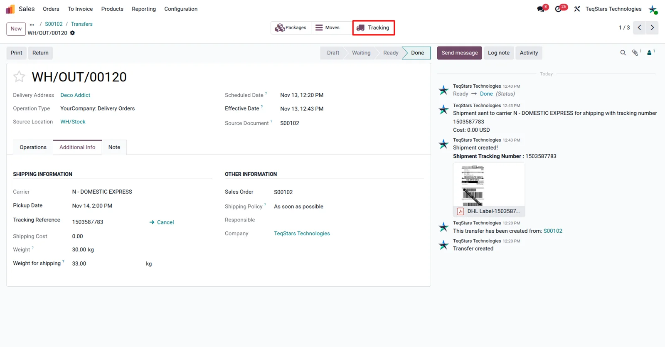Viewport: 665px width, 347px height.
Task: Switch to the Operations tab
Action: 33,147
